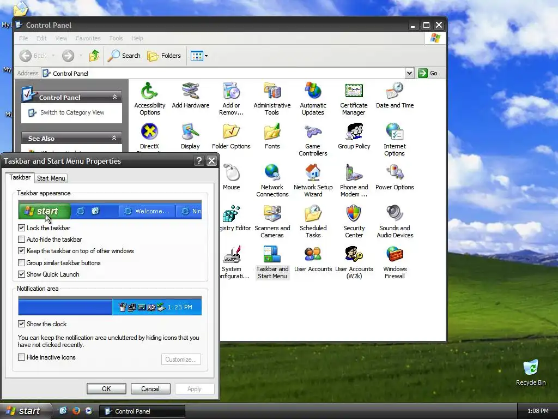
Task: Open Scheduled Tasks icon
Action: pyautogui.click(x=313, y=222)
